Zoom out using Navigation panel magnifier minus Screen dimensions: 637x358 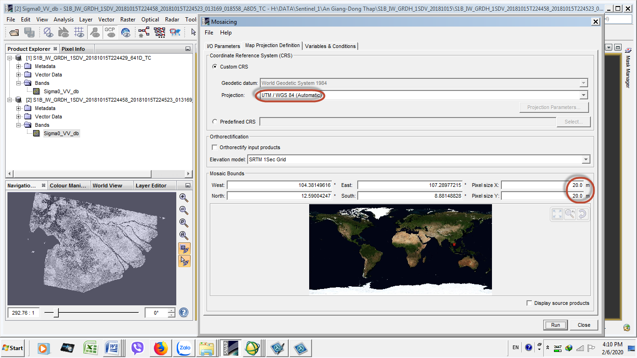coord(184,210)
